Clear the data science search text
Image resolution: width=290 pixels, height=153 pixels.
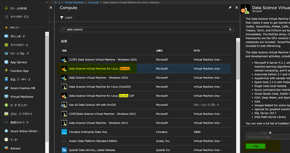point(230,29)
